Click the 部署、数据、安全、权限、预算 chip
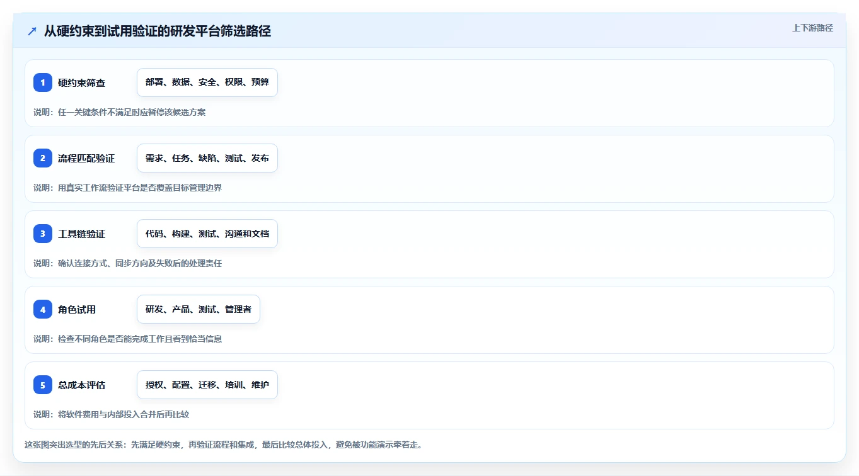The image size is (859, 476). pos(207,82)
